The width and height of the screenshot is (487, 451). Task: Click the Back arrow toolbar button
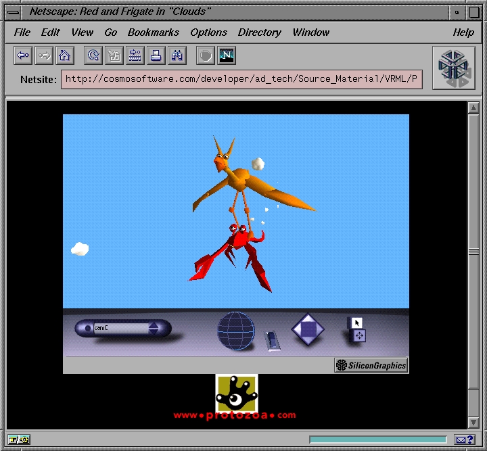click(23, 55)
